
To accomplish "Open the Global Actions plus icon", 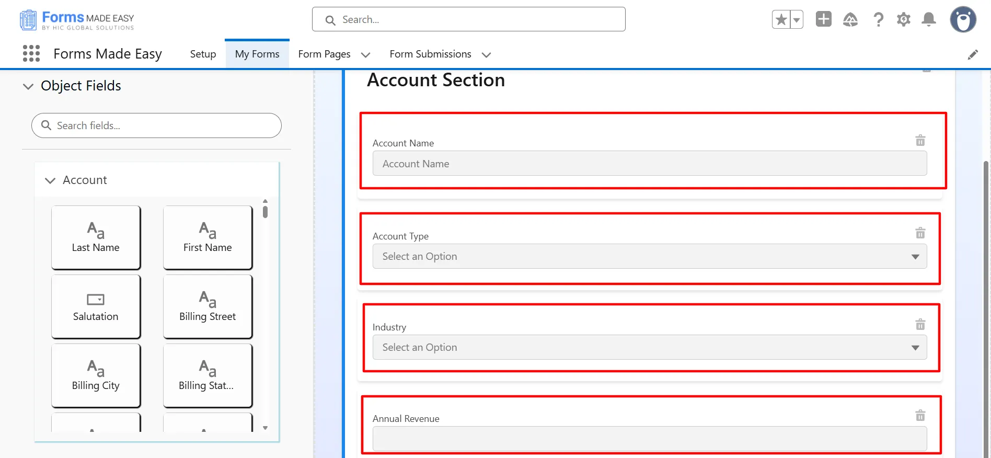I will coord(823,19).
